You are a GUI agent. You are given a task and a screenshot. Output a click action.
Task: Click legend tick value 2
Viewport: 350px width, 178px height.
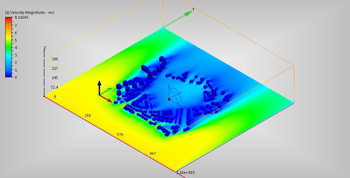pos(16,62)
